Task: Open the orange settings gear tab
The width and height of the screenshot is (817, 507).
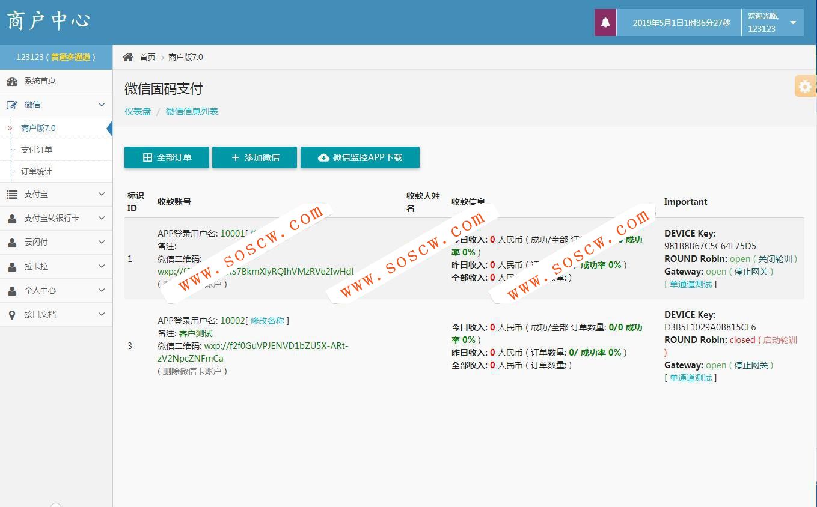Action: (x=806, y=87)
